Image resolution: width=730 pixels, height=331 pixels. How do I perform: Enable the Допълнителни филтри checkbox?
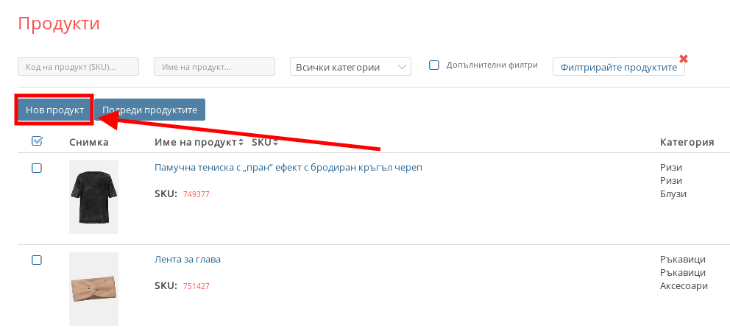pyautogui.click(x=434, y=65)
